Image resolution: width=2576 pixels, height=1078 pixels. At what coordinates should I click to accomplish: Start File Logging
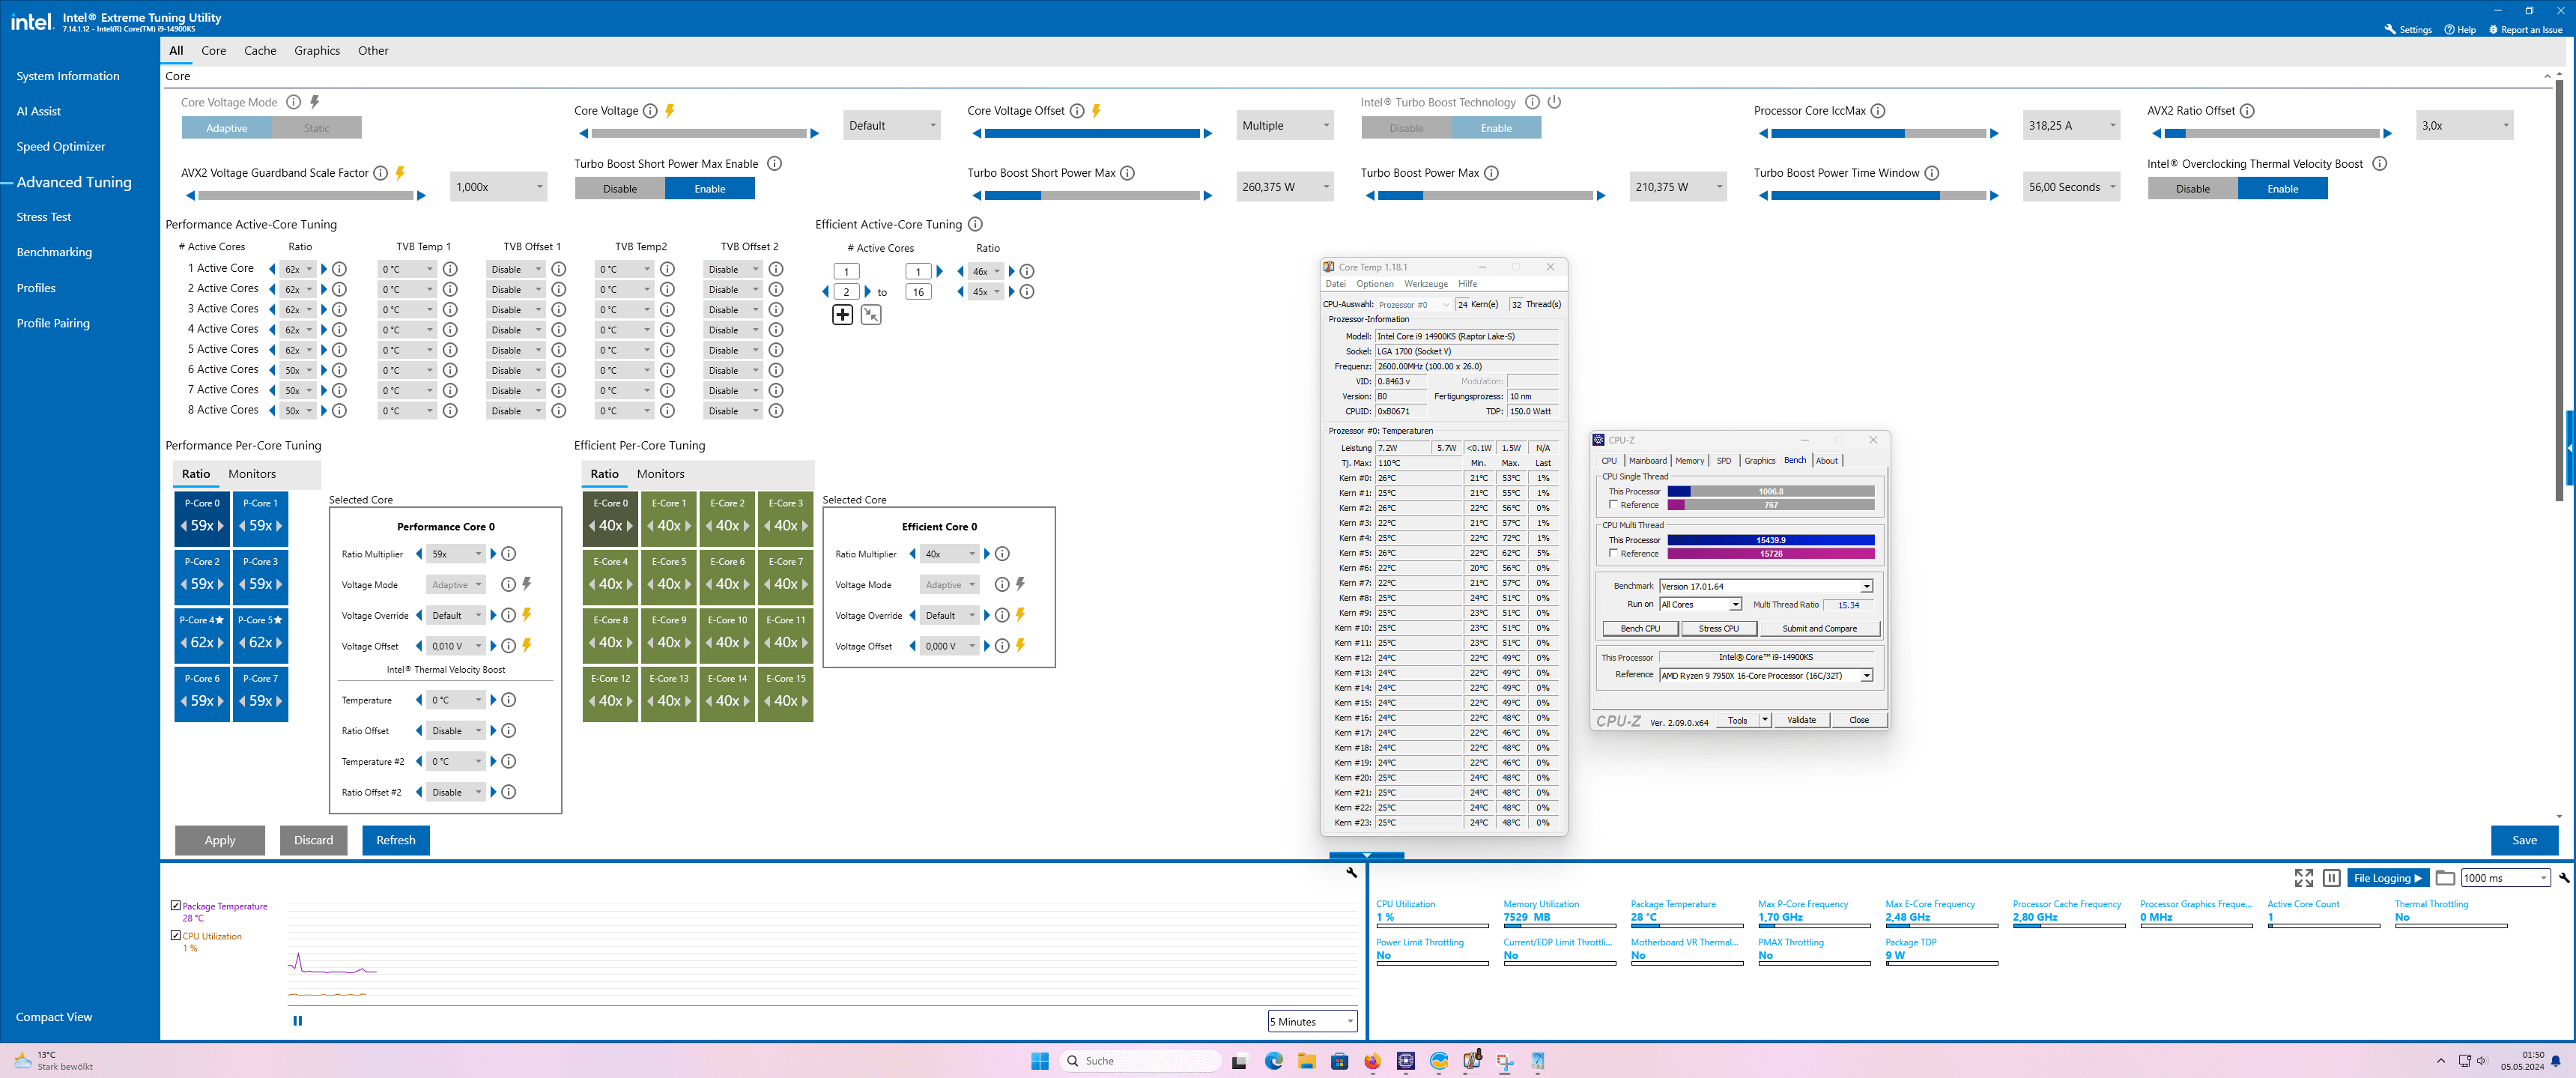point(2387,878)
